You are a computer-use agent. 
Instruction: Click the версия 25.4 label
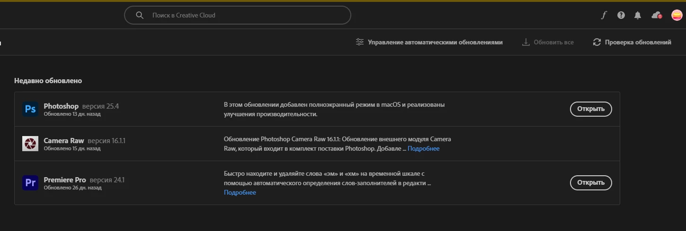coord(100,106)
